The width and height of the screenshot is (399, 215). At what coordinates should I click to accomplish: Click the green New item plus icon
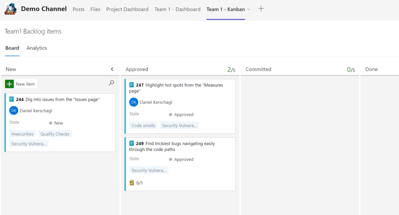[9, 84]
